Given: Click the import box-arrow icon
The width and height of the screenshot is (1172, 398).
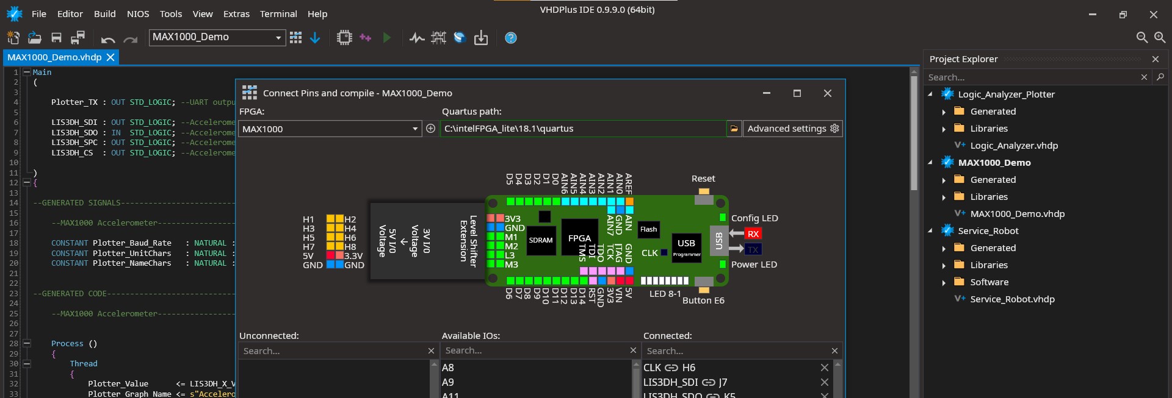Looking at the screenshot, I should (x=481, y=38).
